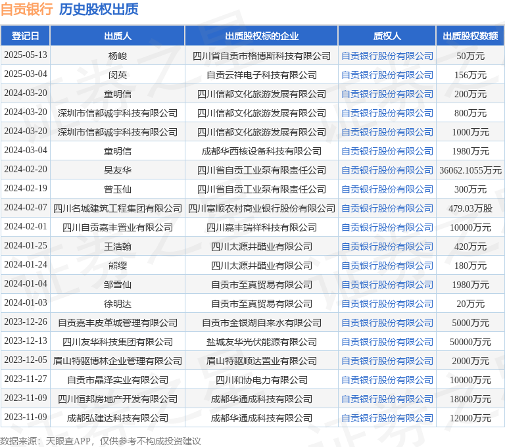This screenshot has height=447, width=505.
Task: Click the 出质人 column header
Action: point(118,35)
